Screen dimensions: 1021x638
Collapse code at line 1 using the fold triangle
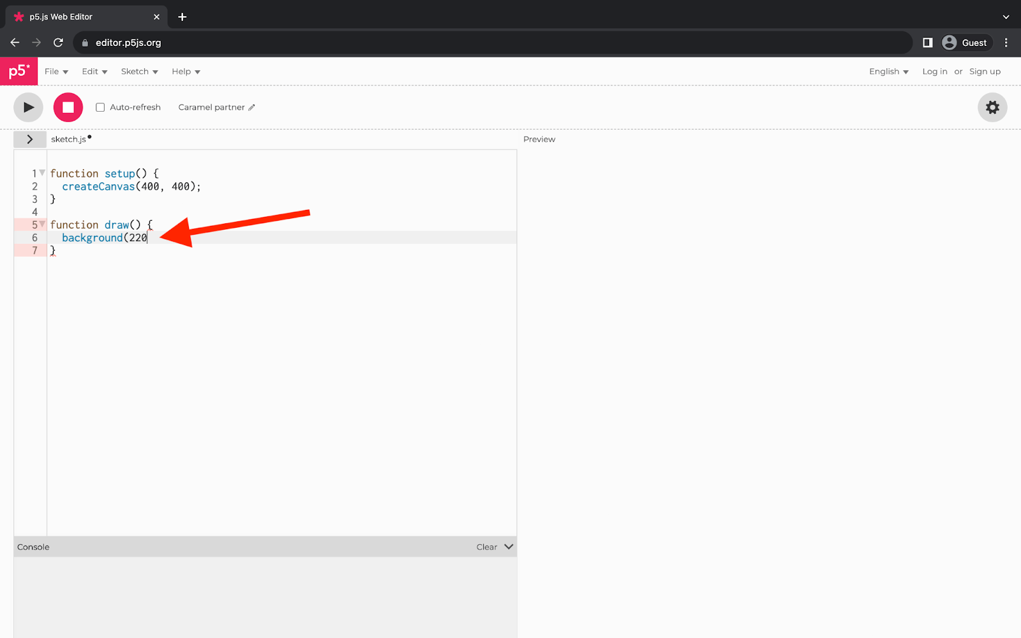41,172
